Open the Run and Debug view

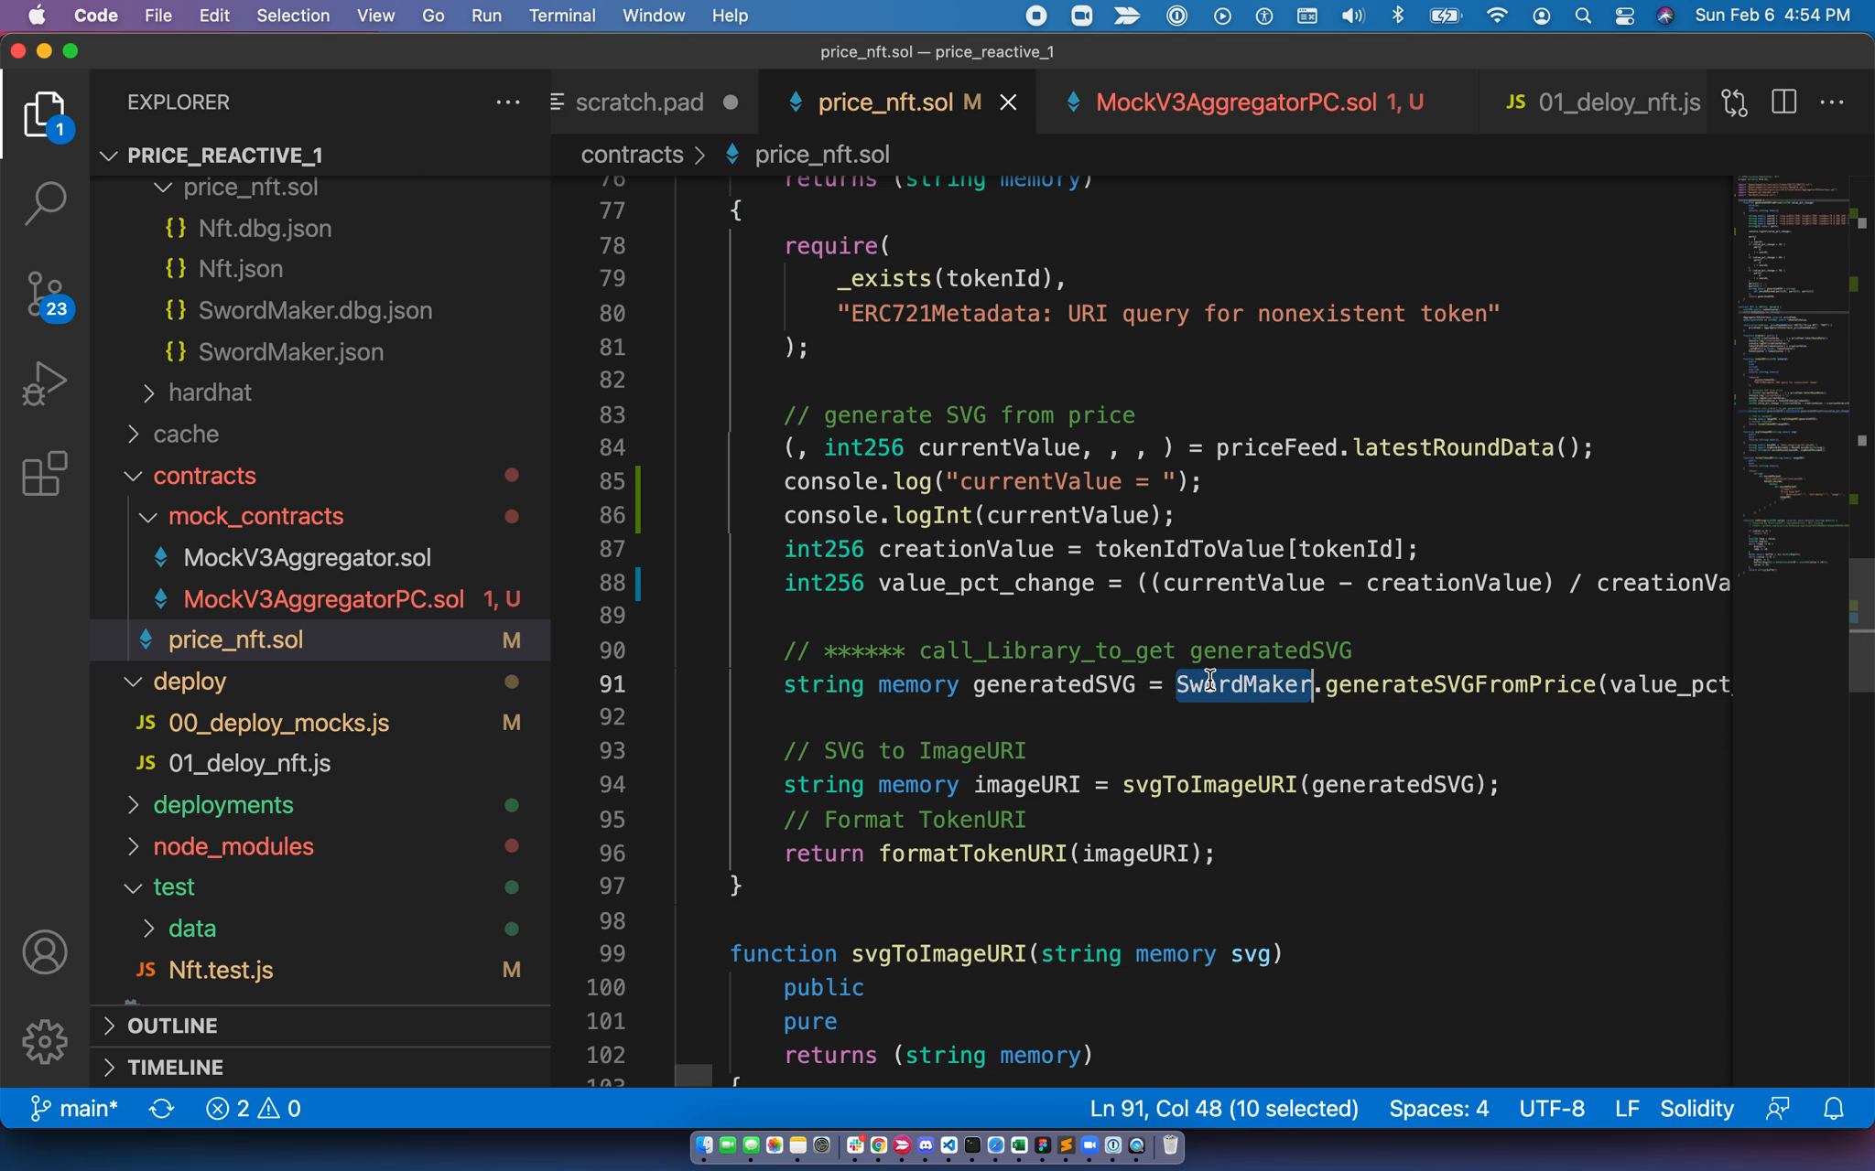[44, 383]
